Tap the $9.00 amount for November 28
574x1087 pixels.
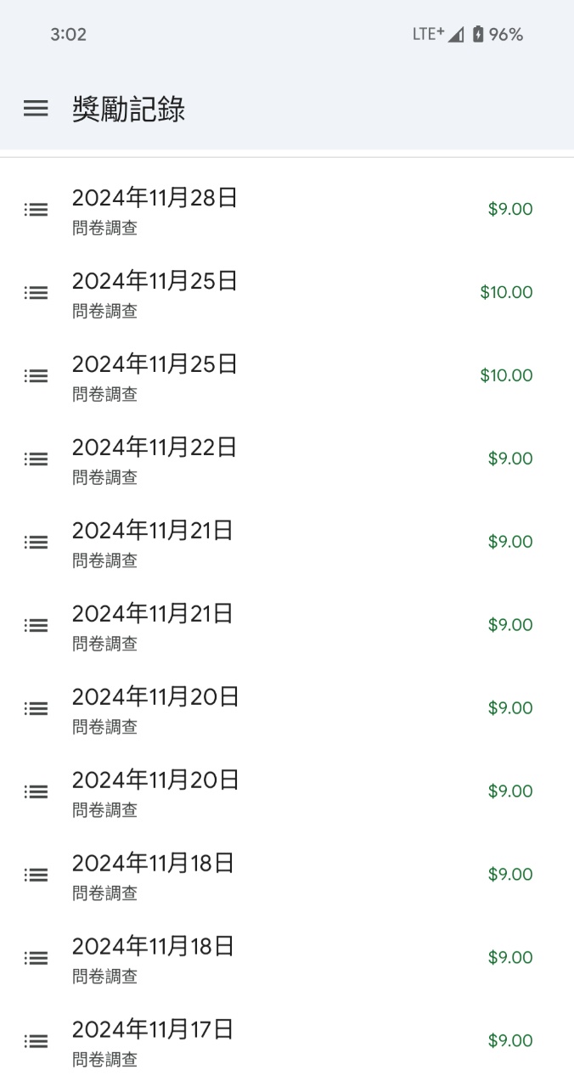tap(510, 210)
